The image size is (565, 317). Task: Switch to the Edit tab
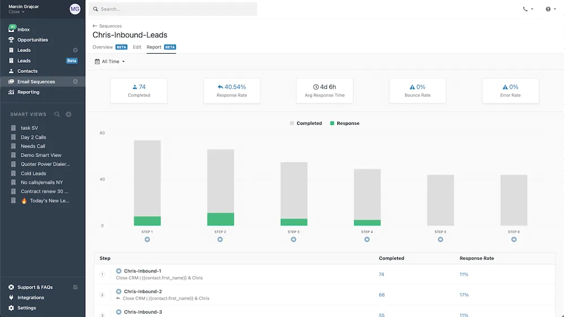point(137,47)
